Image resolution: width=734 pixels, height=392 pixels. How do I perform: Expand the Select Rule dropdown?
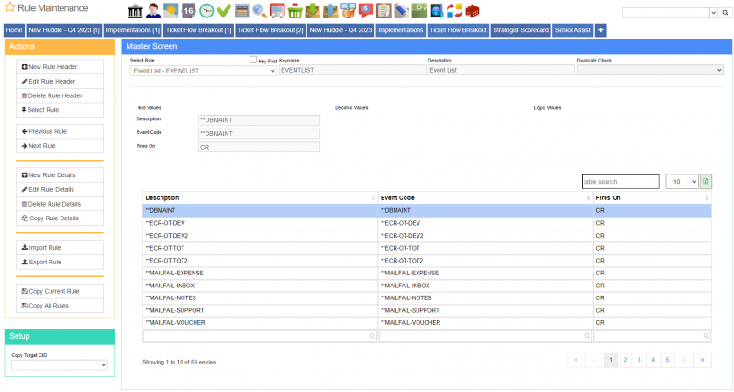click(203, 70)
